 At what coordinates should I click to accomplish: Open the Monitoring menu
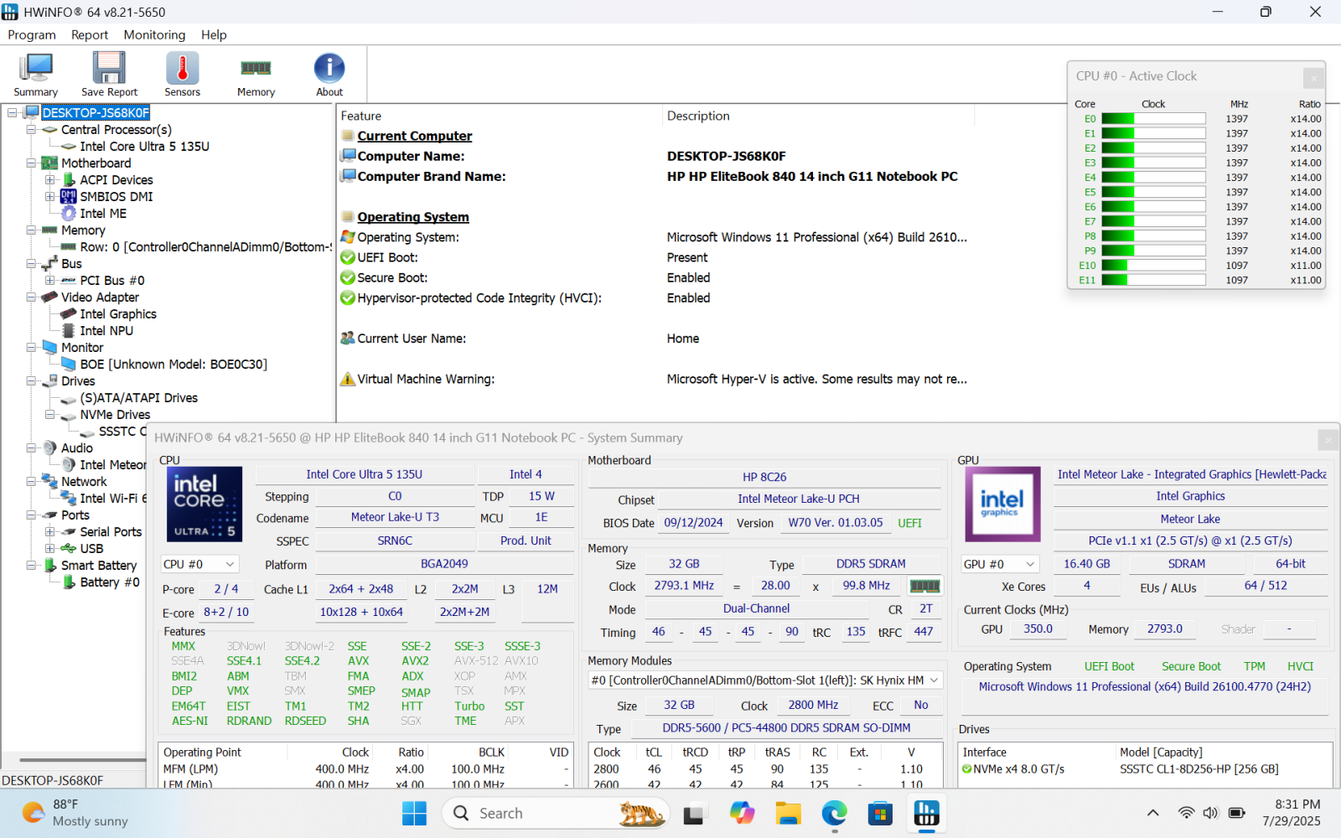pyautogui.click(x=154, y=35)
